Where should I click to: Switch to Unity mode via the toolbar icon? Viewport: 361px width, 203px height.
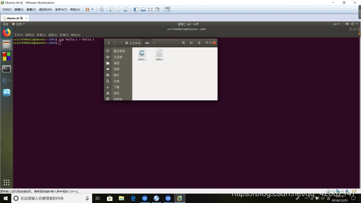pyautogui.click(x=157, y=10)
